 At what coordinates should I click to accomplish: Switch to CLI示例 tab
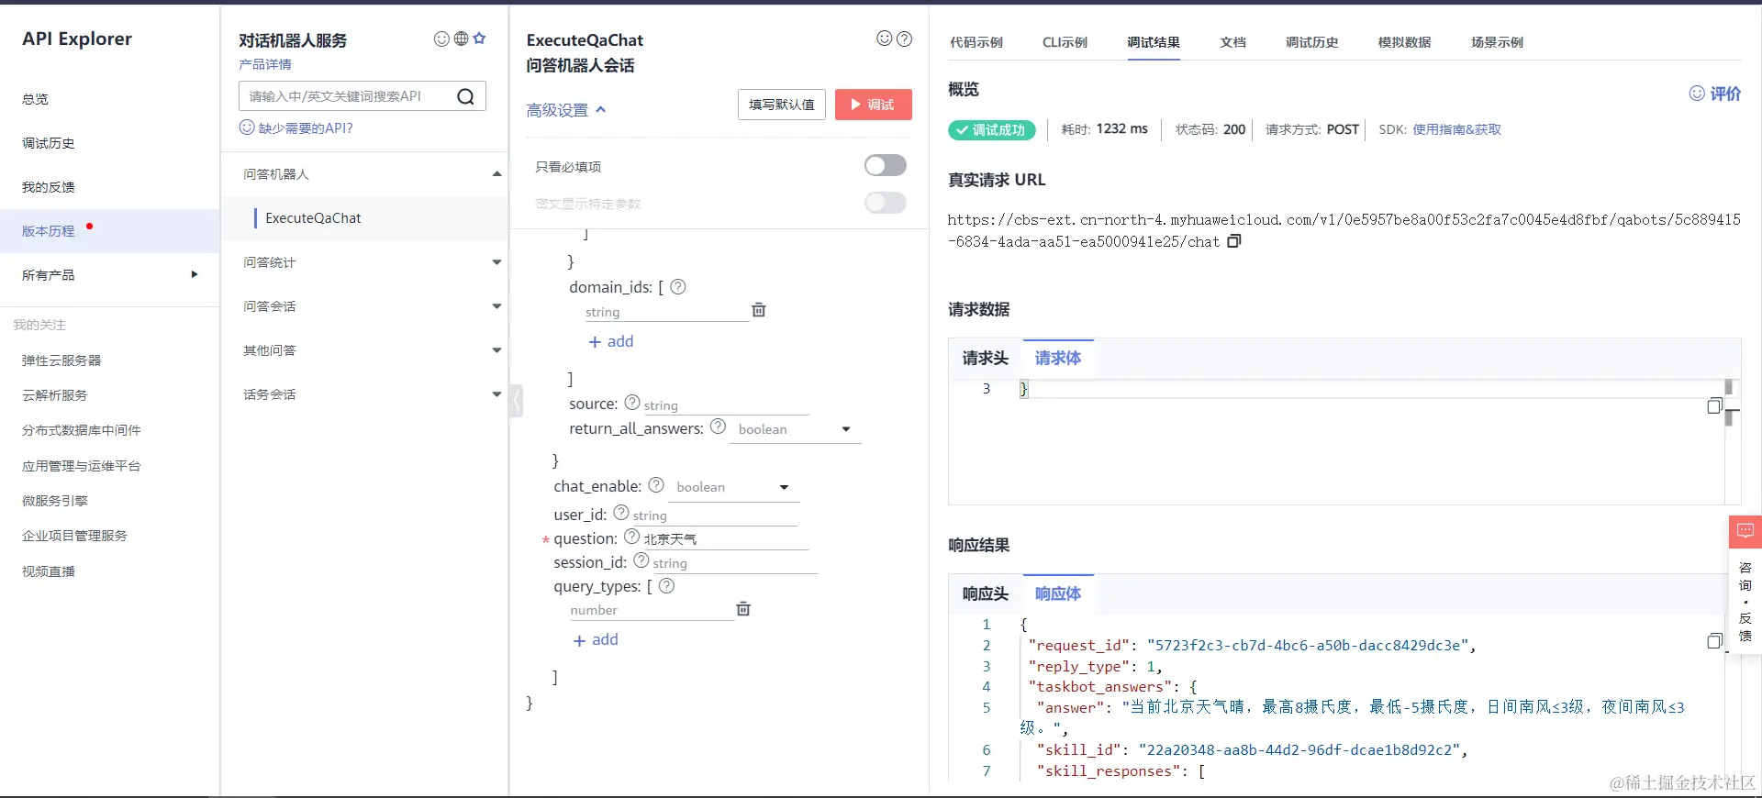click(x=1065, y=42)
